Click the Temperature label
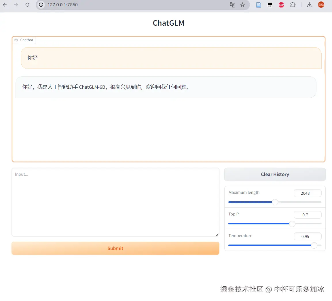The height and width of the screenshot is (301, 332). tap(240, 236)
